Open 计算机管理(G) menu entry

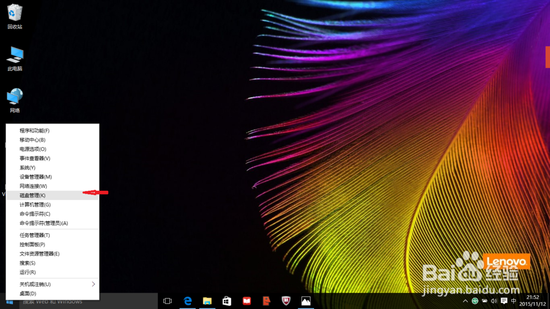(53, 205)
